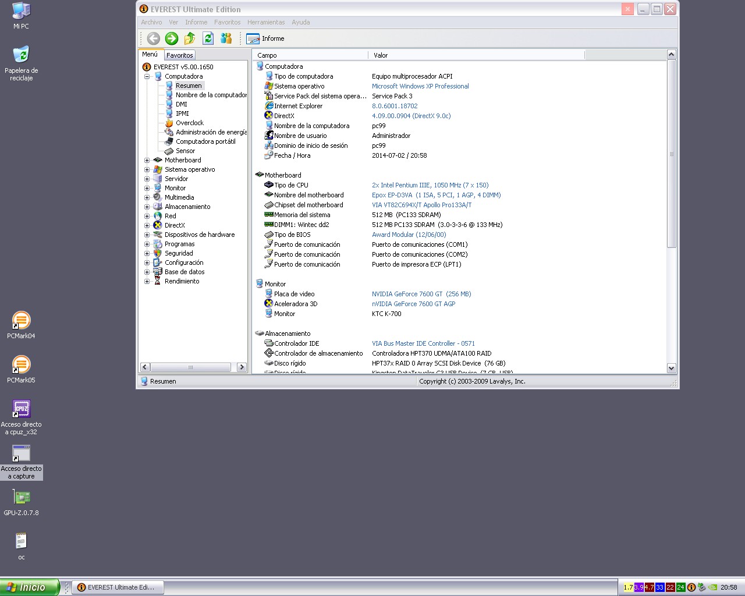745x596 pixels.
Task: Collapse the Computadora tree node
Action: [147, 76]
